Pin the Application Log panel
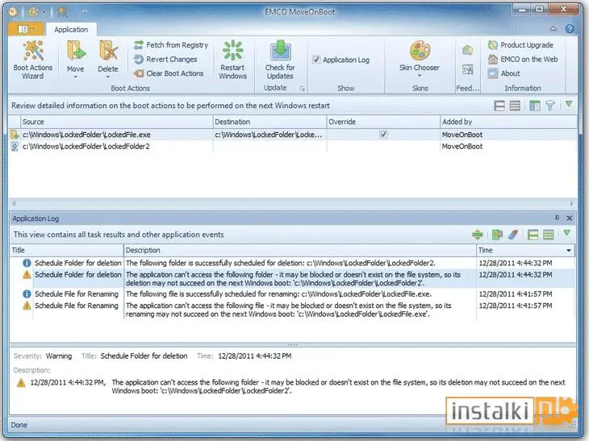This screenshot has width=589, height=441. tap(557, 218)
